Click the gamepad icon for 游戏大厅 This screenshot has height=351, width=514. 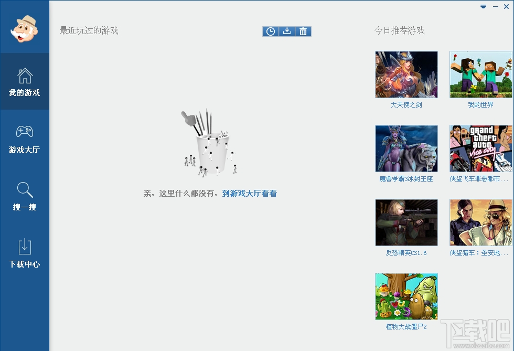pos(25,132)
